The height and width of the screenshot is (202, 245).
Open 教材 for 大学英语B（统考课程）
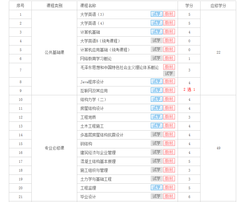(x=169, y=41)
